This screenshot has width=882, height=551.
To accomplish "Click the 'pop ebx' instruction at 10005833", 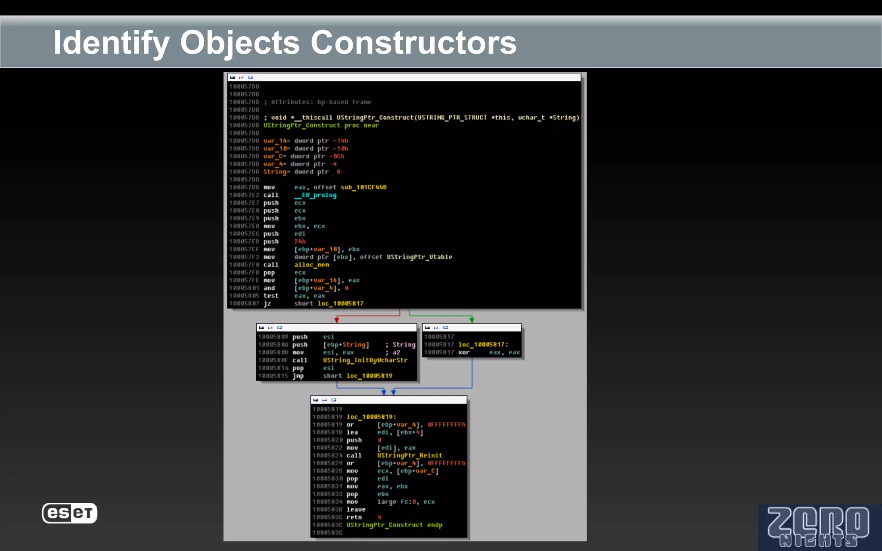I will (x=367, y=494).
